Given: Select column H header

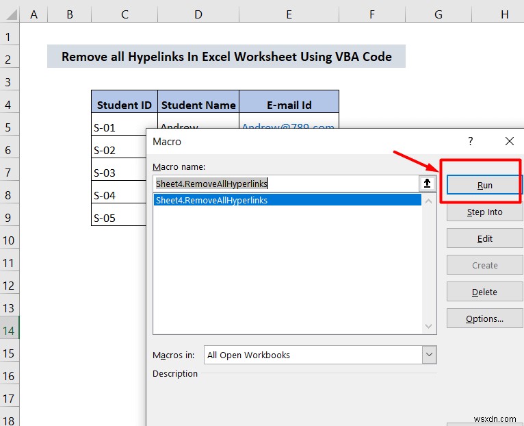Looking at the screenshot, I should tap(498, 14).
